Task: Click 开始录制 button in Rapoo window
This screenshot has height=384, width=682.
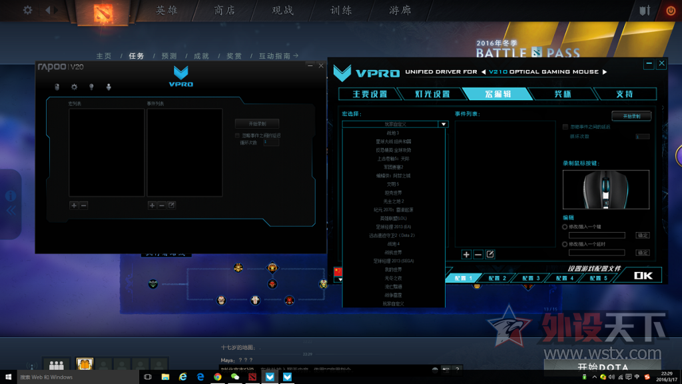Action: (257, 123)
